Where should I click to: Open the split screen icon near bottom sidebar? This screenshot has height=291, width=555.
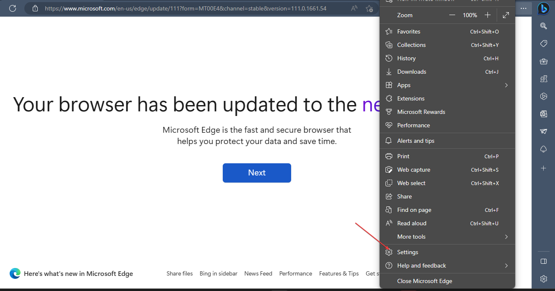[x=543, y=261]
